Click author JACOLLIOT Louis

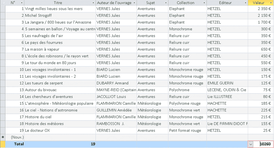(x=111, y=97)
